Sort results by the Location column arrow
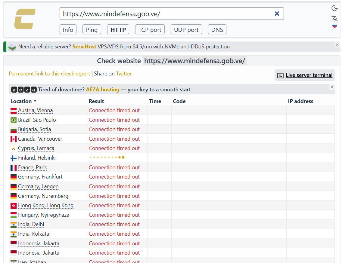 (x=35, y=101)
